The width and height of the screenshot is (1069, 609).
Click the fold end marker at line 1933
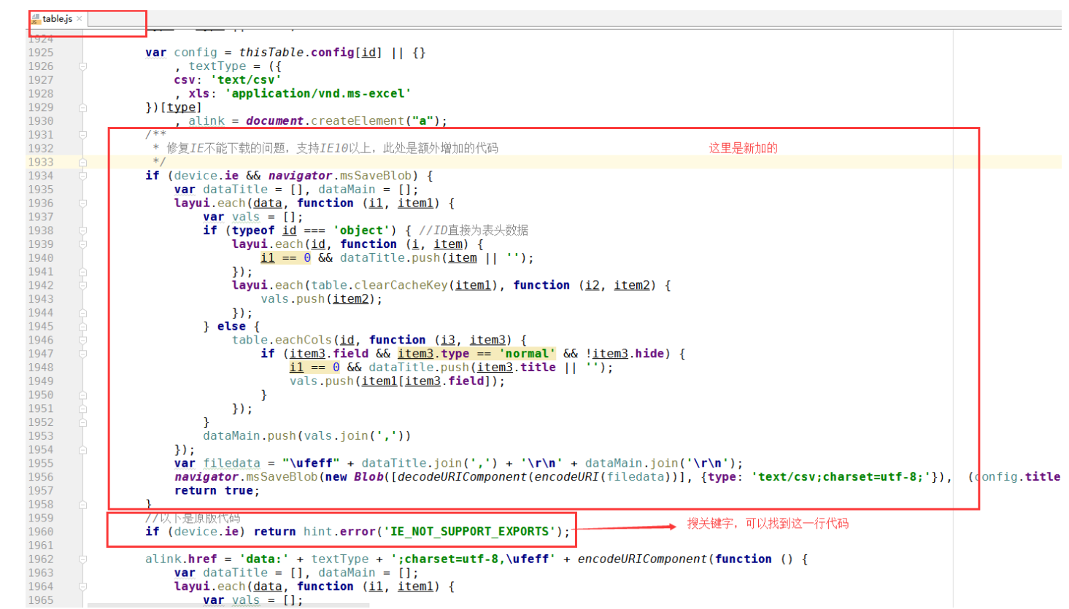[82, 162]
